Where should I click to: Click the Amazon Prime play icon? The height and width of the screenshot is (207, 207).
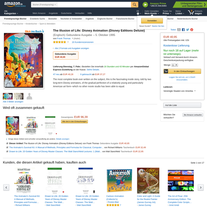point(145,4)
